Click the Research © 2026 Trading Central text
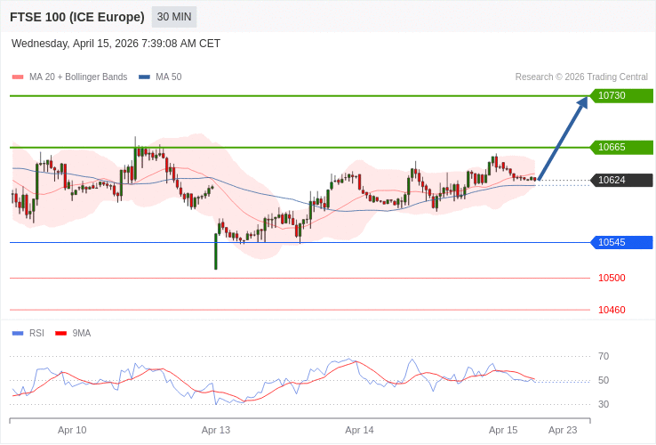The width and height of the screenshot is (656, 445). (x=581, y=77)
